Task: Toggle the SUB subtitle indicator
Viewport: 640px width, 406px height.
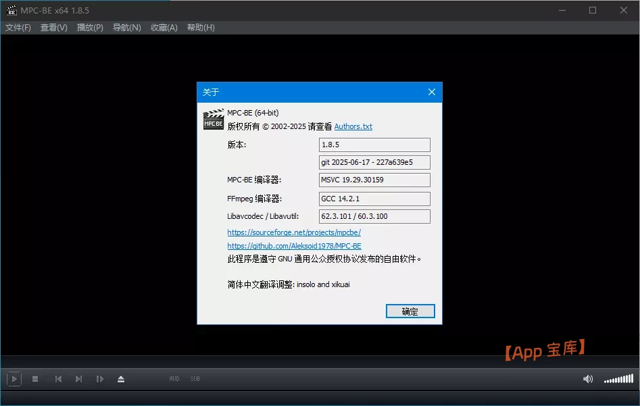Action: pyautogui.click(x=195, y=379)
